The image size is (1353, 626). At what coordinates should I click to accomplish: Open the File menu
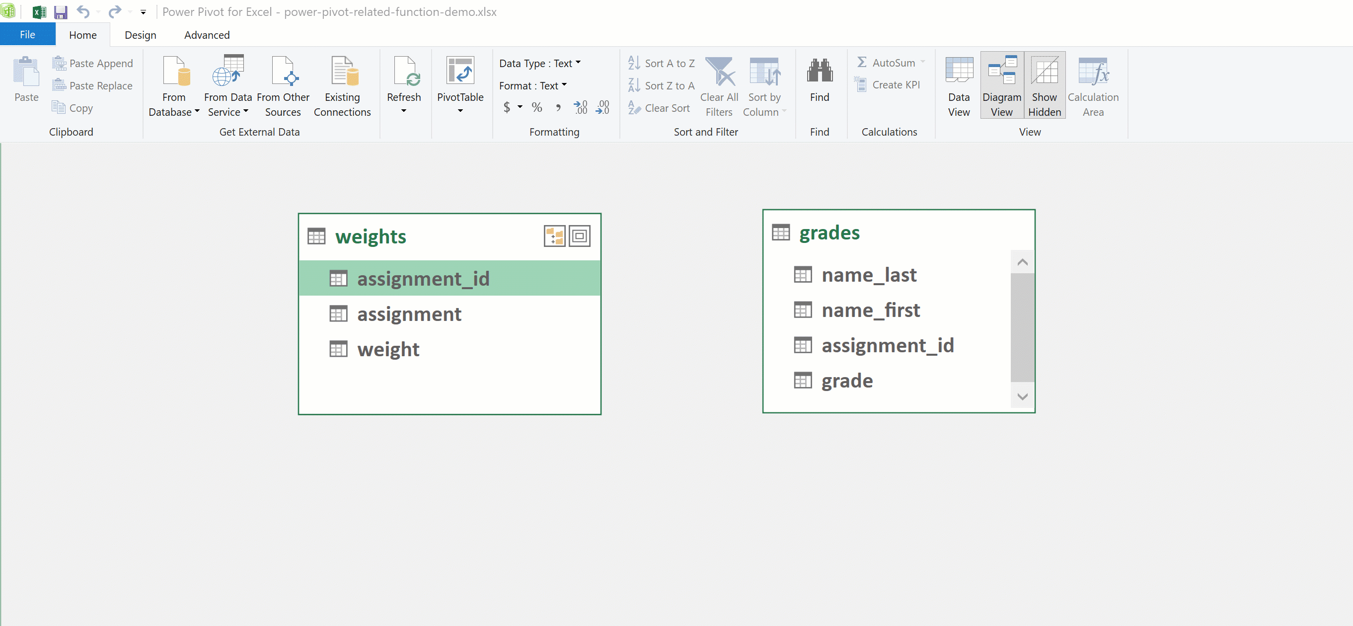27,35
